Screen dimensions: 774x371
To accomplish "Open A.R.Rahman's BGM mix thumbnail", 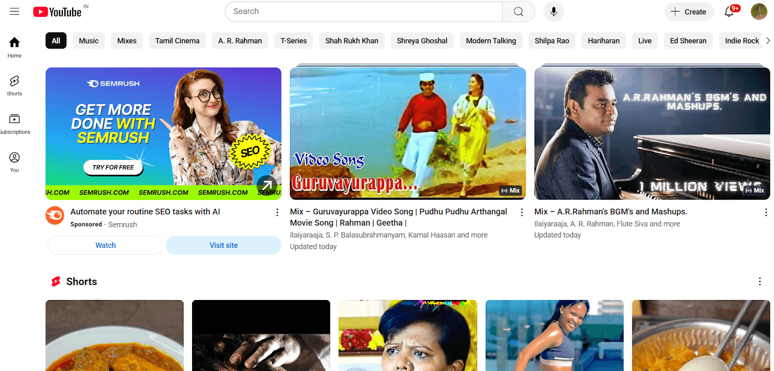I will click(x=652, y=133).
